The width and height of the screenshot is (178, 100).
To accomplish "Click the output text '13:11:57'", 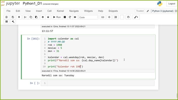I will click(x=47, y=31).
